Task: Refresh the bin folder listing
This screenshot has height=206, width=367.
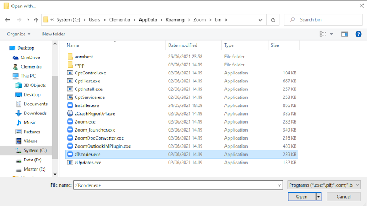Action: [273, 20]
